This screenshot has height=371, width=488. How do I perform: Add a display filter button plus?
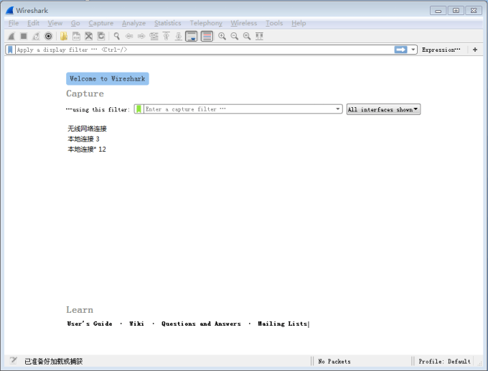[475, 50]
